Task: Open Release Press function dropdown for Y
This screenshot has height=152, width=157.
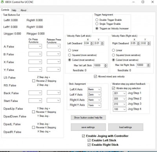Action: pyautogui.click(x=54, y=69)
